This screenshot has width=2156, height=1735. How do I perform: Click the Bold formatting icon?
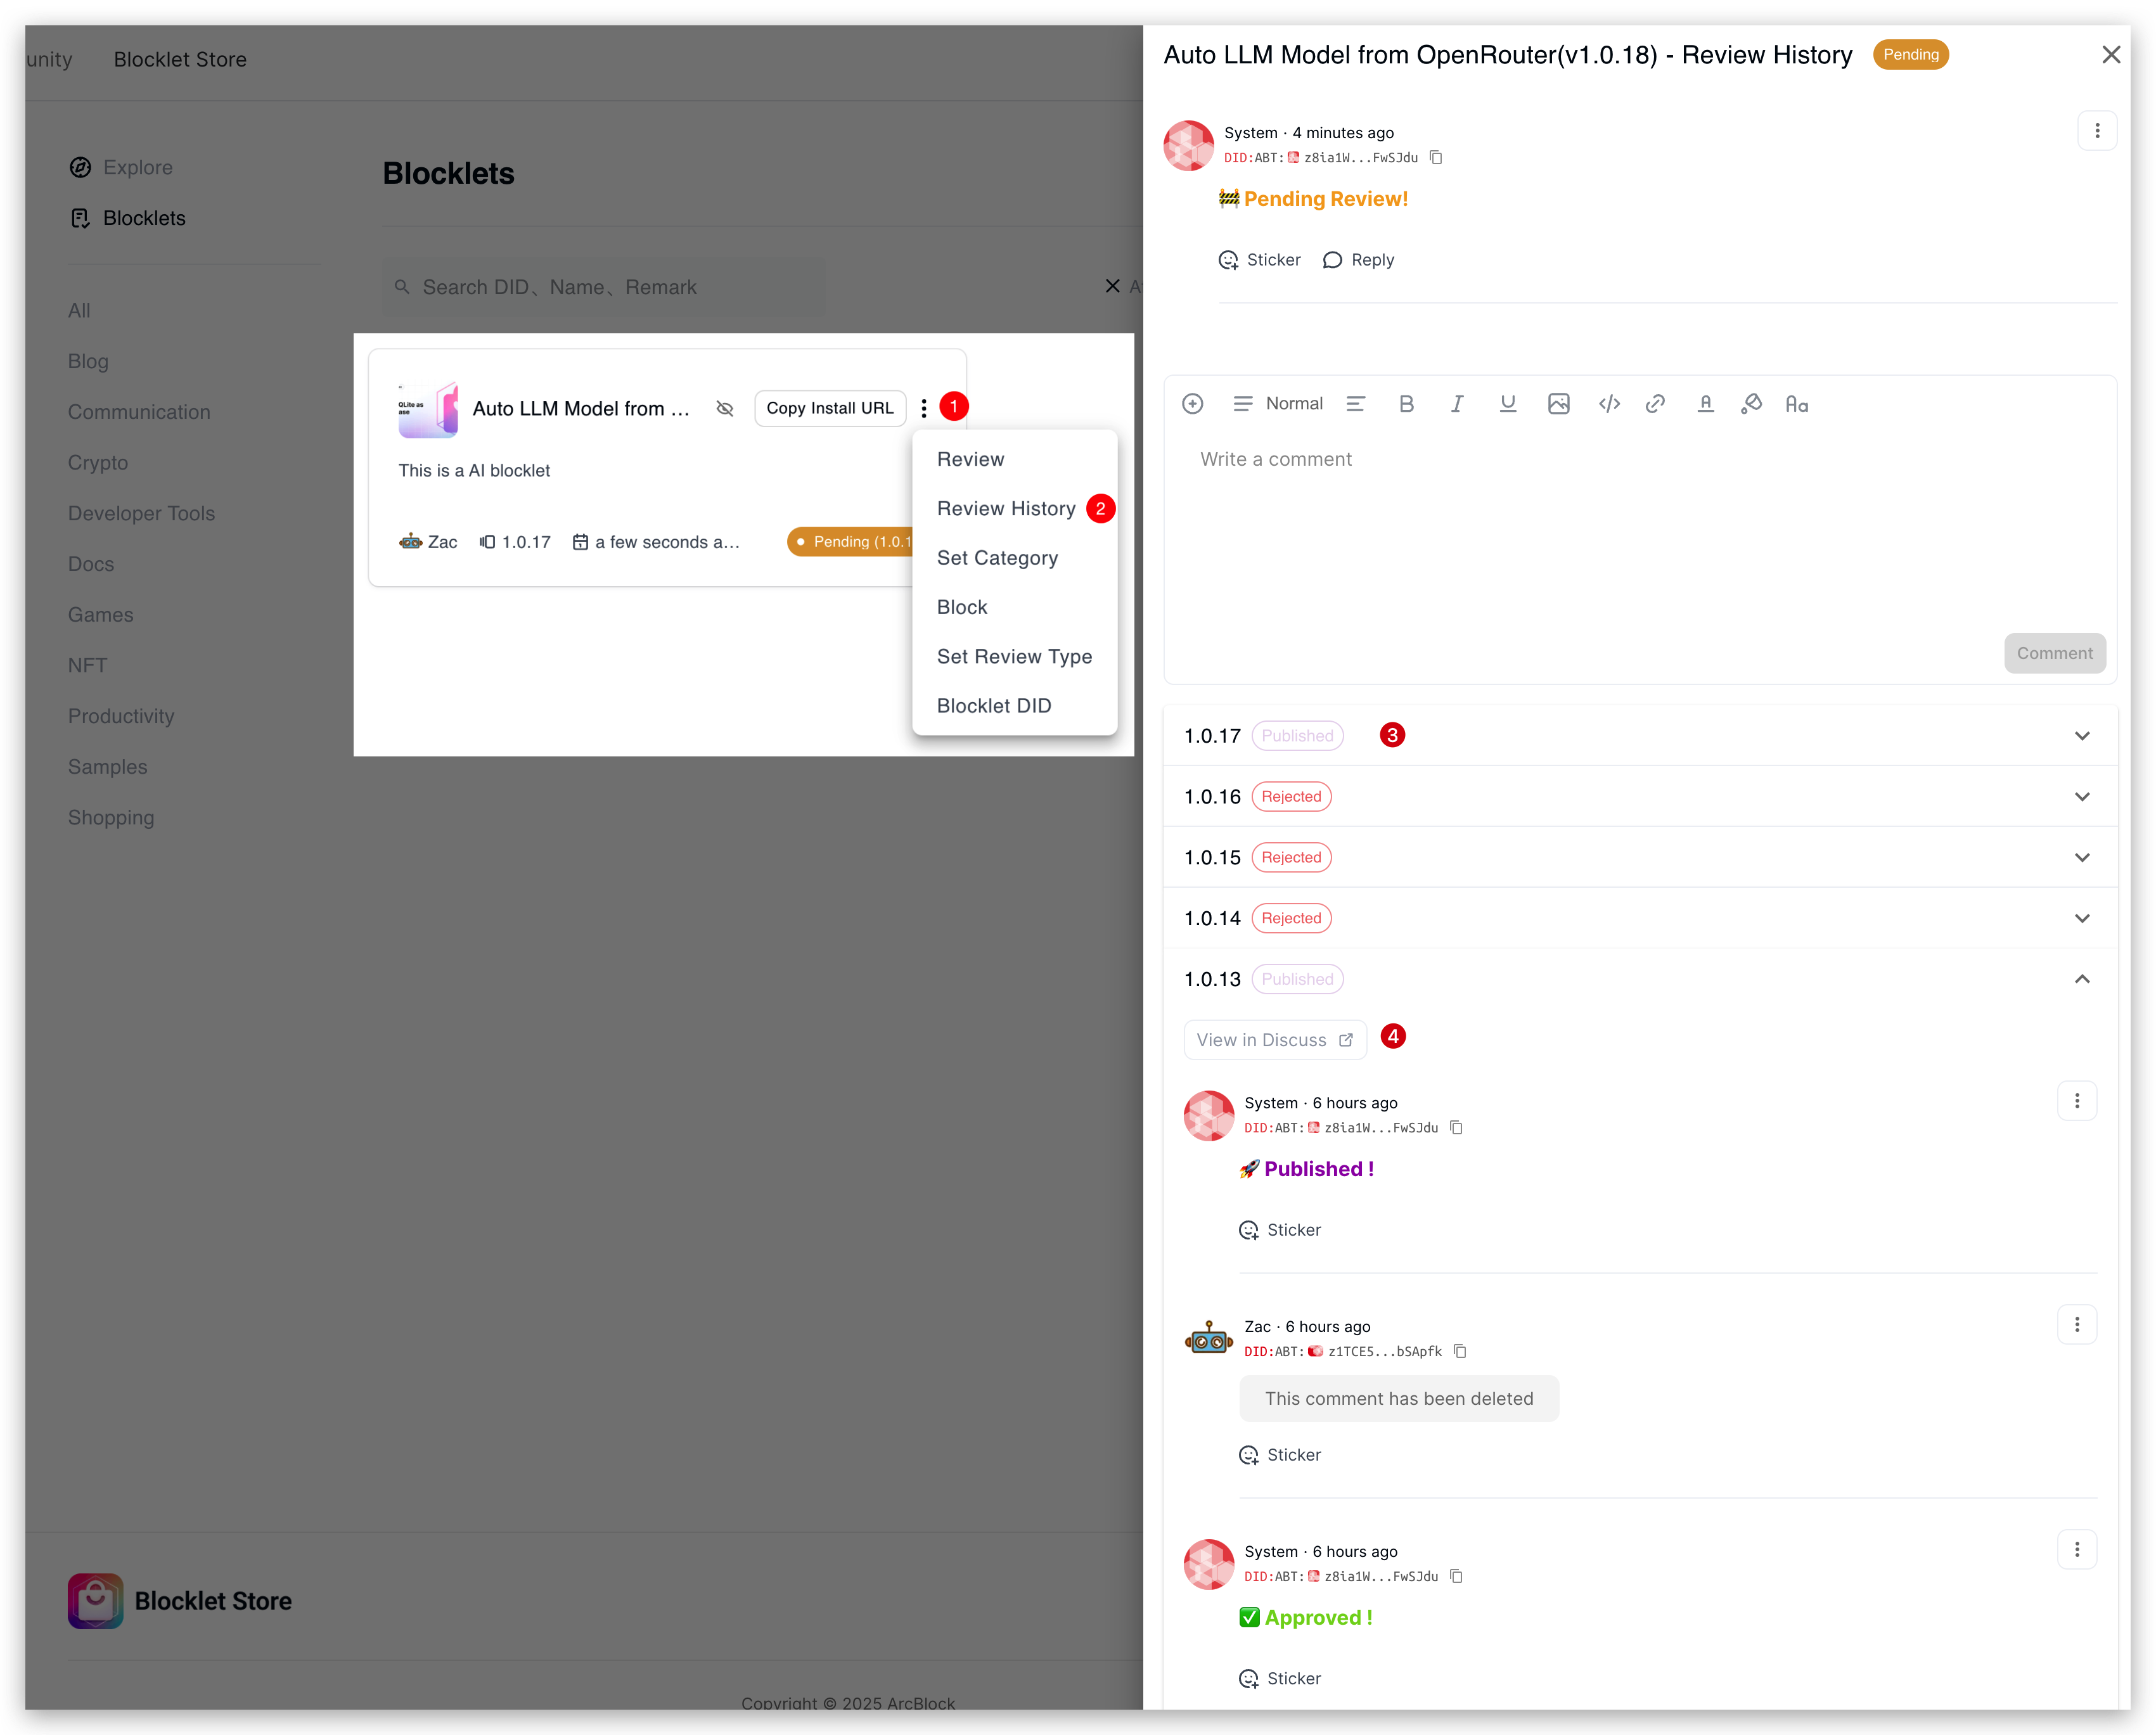coord(1406,404)
